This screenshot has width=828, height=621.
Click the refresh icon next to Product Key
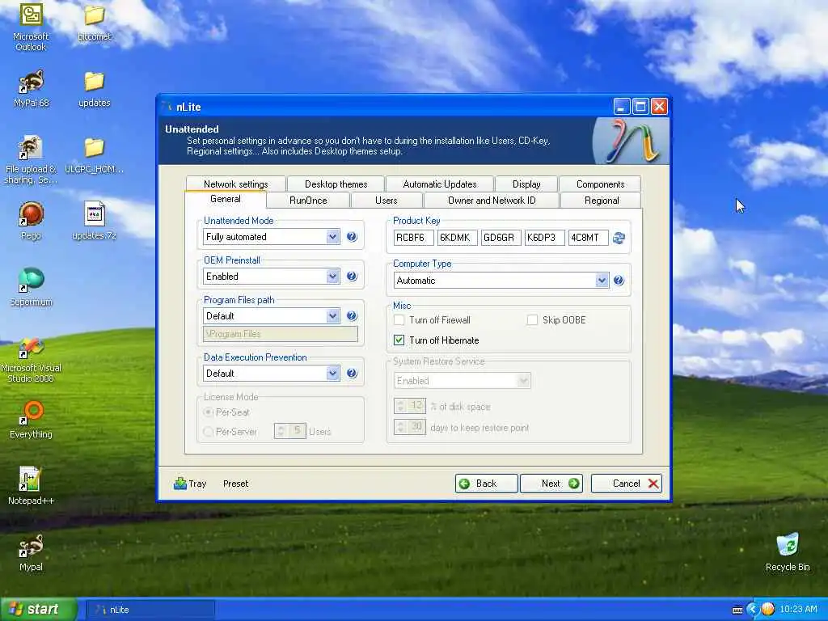tap(619, 239)
